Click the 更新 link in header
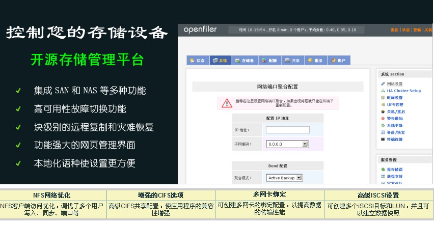The image size is (434, 225). click(417, 30)
